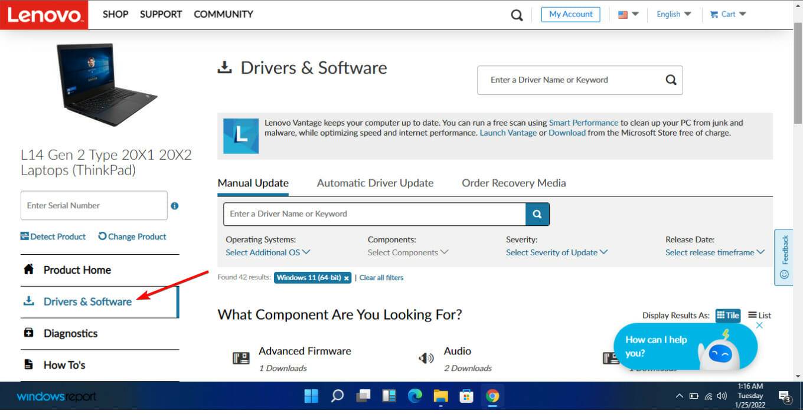Remove the Windows 11 (64-bit) filter tag

347,278
